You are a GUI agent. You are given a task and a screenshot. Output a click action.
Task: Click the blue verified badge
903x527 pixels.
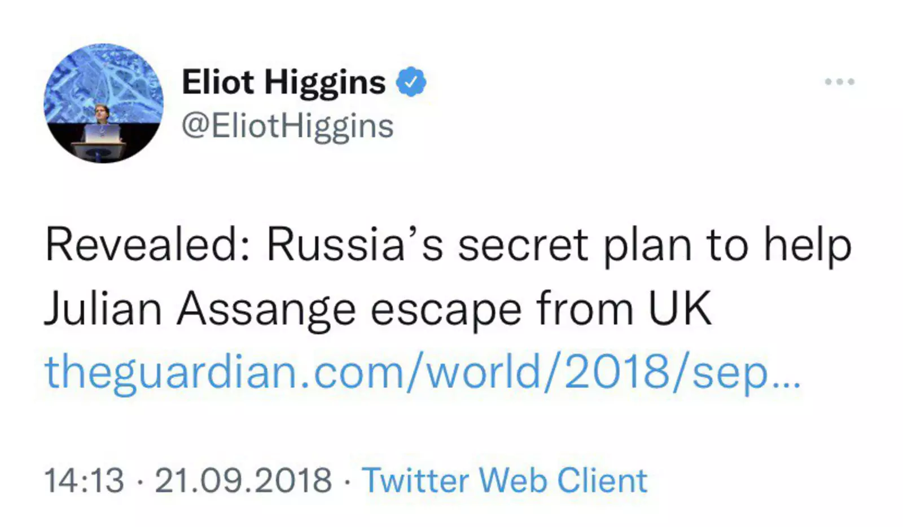pos(411,82)
